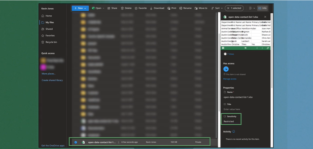Click the Title enter value field
Screen dimensions: 313x149
pos(232,109)
